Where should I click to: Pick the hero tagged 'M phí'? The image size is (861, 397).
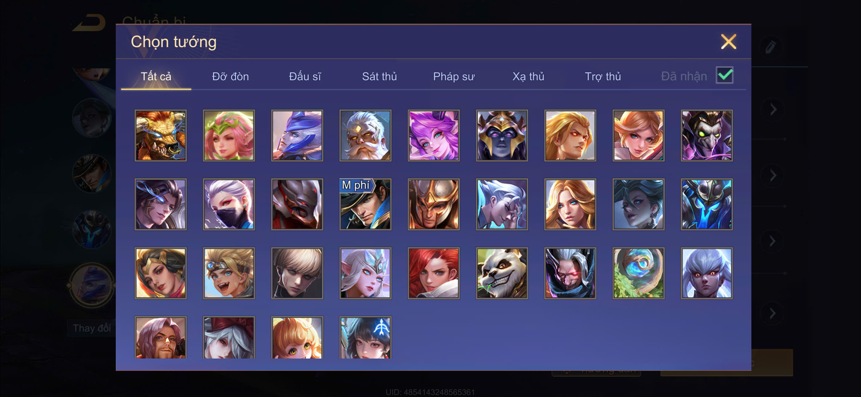(x=365, y=204)
